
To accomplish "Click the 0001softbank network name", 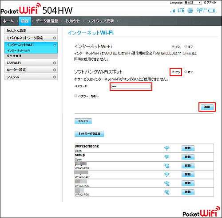I will [x=87, y=146].
